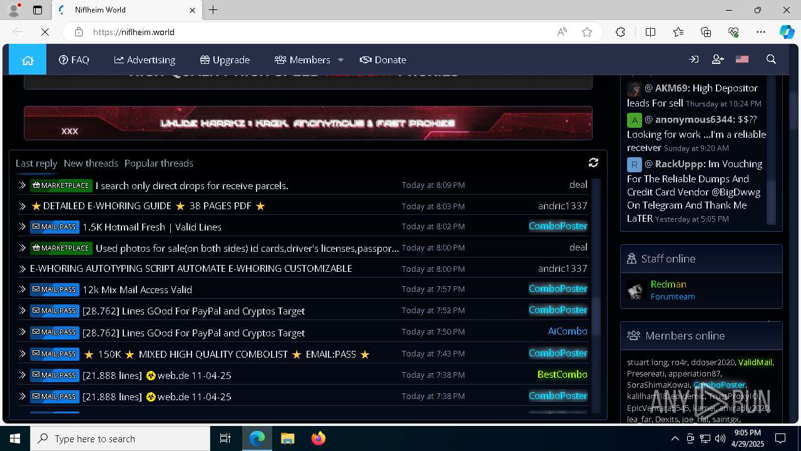The width and height of the screenshot is (801, 451).
Task: Expand chevron beside 1.5K Hotmail thread
Action: coord(22,227)
